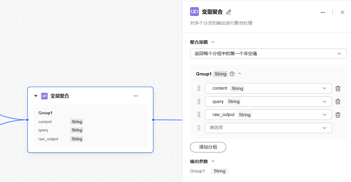Screen dimensions: 351x182
Task: Click drag handle beside content variable
Action: pyautogui.click(x=199, y=88)
